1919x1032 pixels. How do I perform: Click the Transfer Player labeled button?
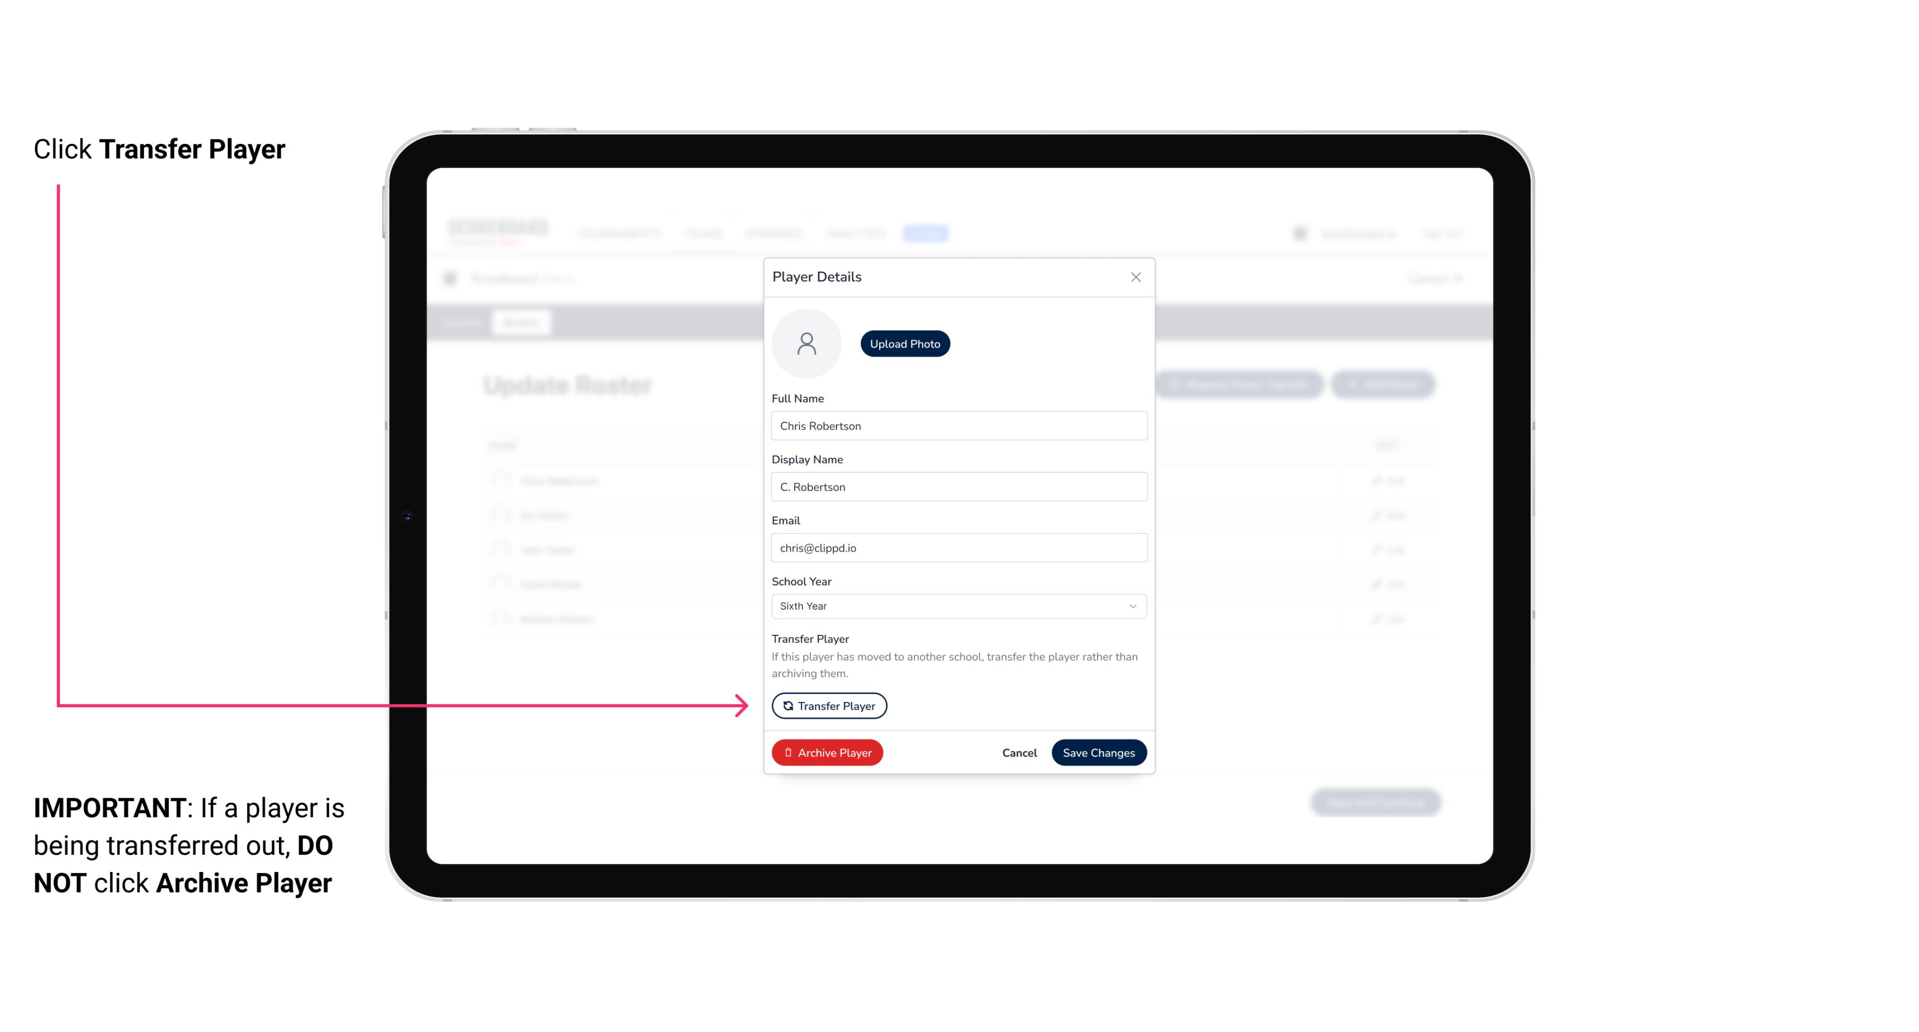pyautogui.click(x=829, y=705)
